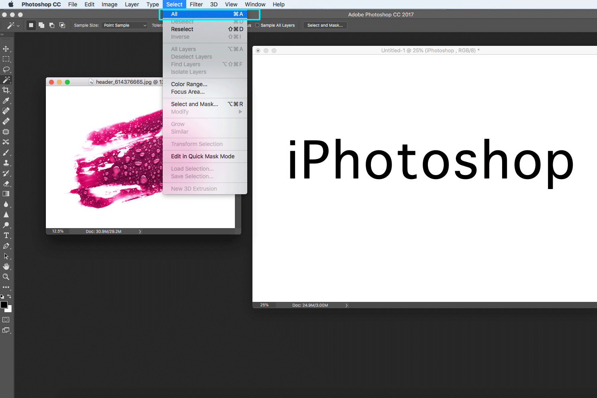Screen dimensions: 597x398
Task: Choose Select and Mask... in the Select menu
Action: coord(205,104)
